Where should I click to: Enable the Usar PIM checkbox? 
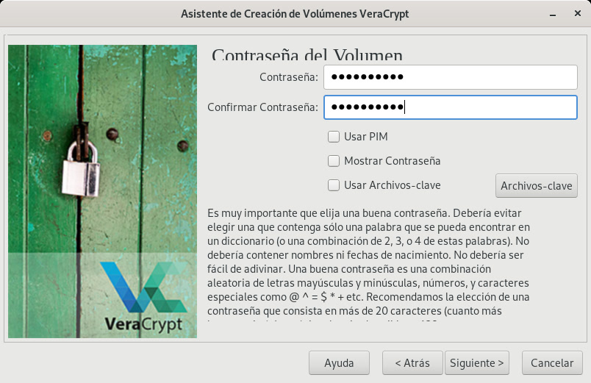(334, 137)
